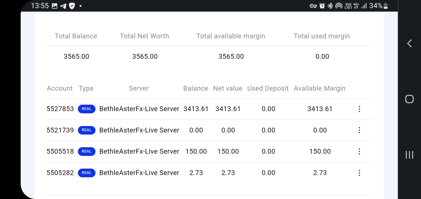Viewport: 421px width, 199px height.
Task: Select account number 5527853
Action: pyautogui.click(x=60, y=109)
